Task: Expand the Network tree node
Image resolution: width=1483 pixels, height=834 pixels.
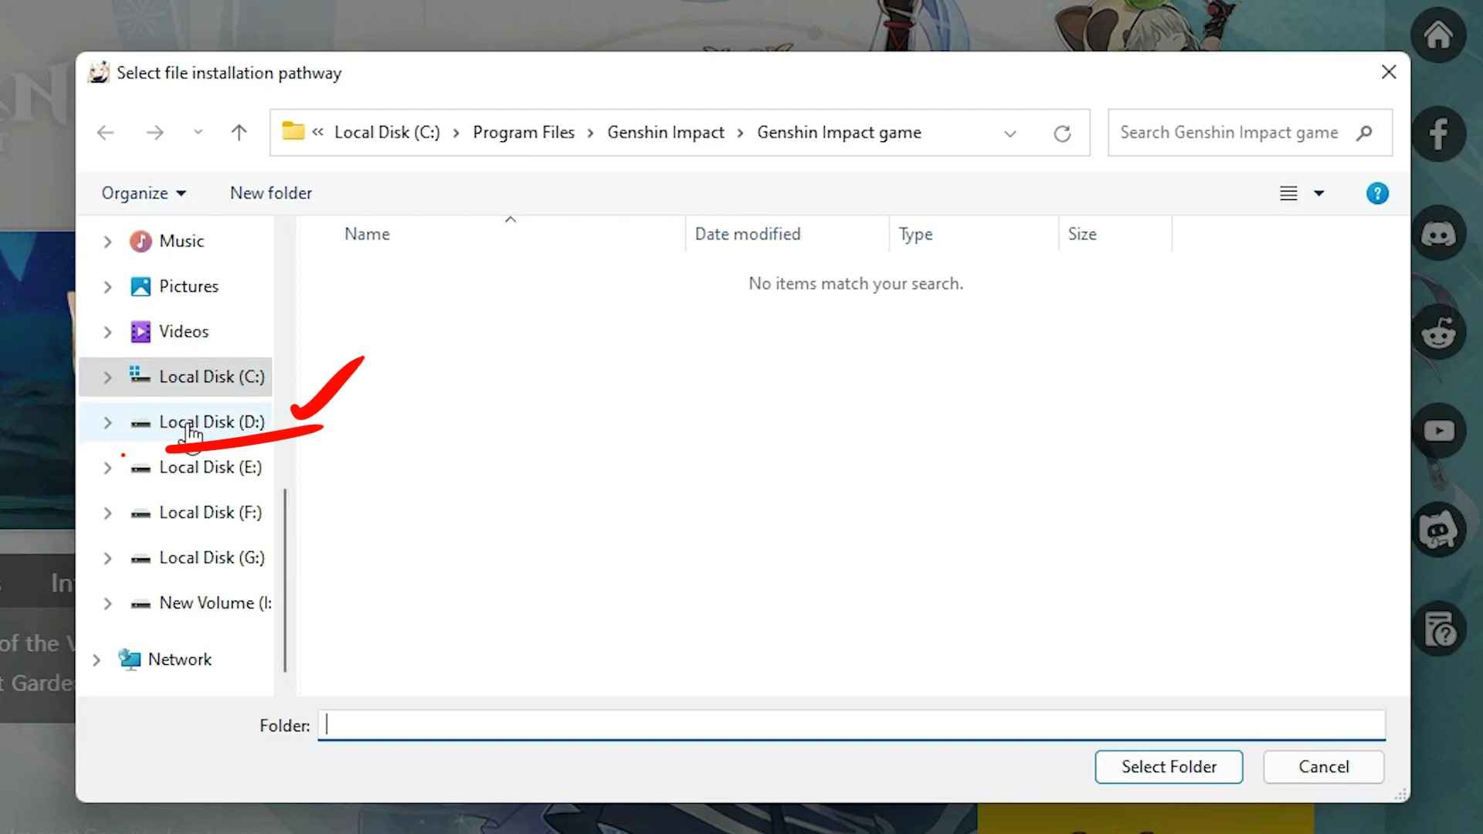Action: tap(97, 659)
